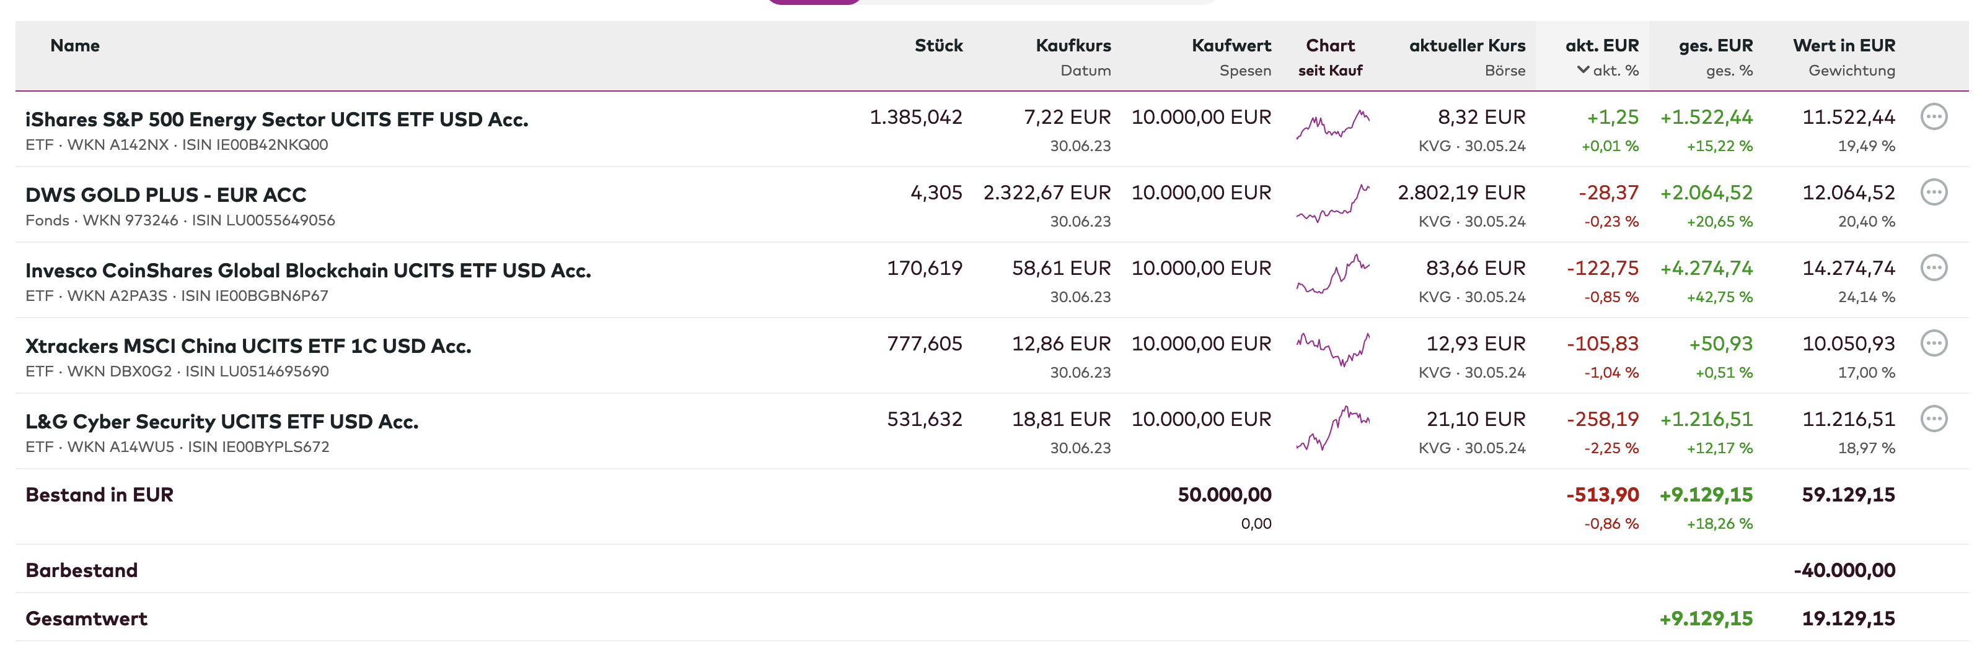This screenshot has height=660, width=1982.
Task: Open L&G Cyber Security ETF details
Action: pos(222,422)
